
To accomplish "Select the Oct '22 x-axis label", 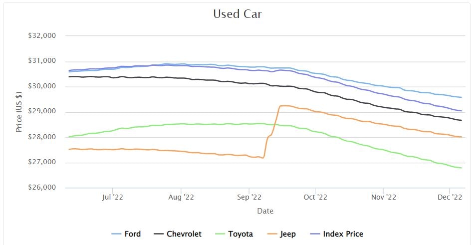I will click(x=315, y=198).
